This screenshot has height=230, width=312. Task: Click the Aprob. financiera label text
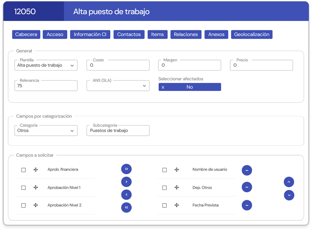click(x=63, y=169)
